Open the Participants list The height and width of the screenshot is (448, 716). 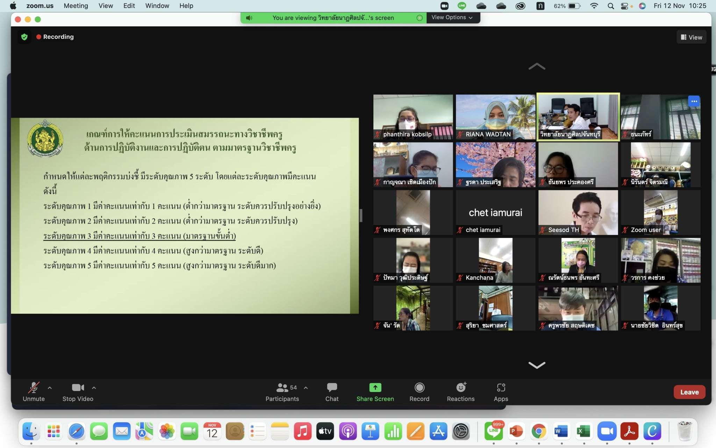click(282, 392)
